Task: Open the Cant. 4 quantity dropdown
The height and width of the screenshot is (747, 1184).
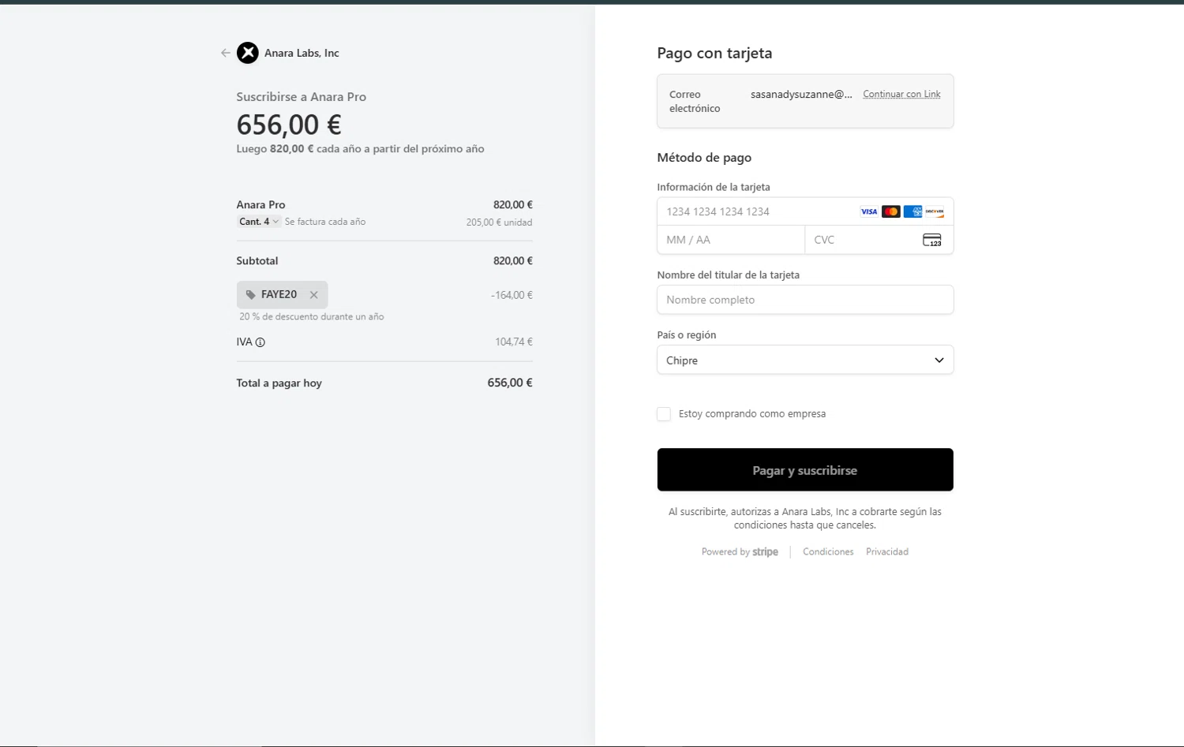Action: (x=259, y=222)
